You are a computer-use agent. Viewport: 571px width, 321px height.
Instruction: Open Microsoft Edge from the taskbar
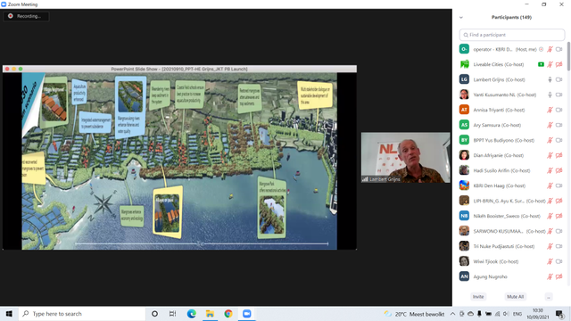point(192,314)
